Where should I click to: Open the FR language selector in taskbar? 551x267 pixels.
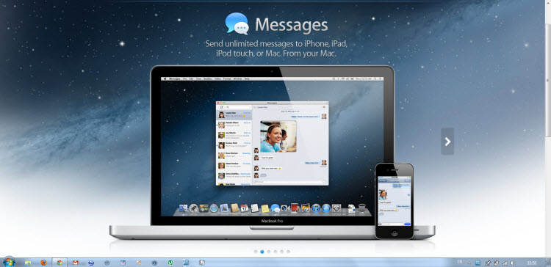[460, 262]
